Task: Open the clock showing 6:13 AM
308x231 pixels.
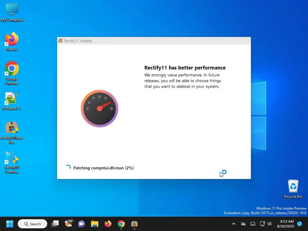Action: [x=285, y=224]
